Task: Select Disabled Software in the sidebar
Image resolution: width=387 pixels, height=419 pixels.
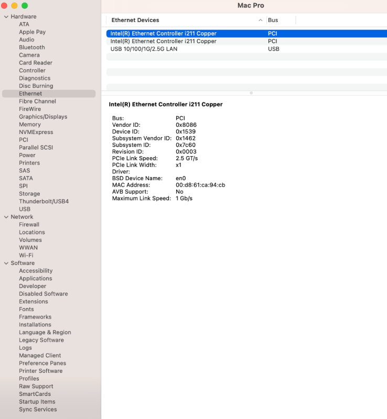Action: [x=44, y=294]
